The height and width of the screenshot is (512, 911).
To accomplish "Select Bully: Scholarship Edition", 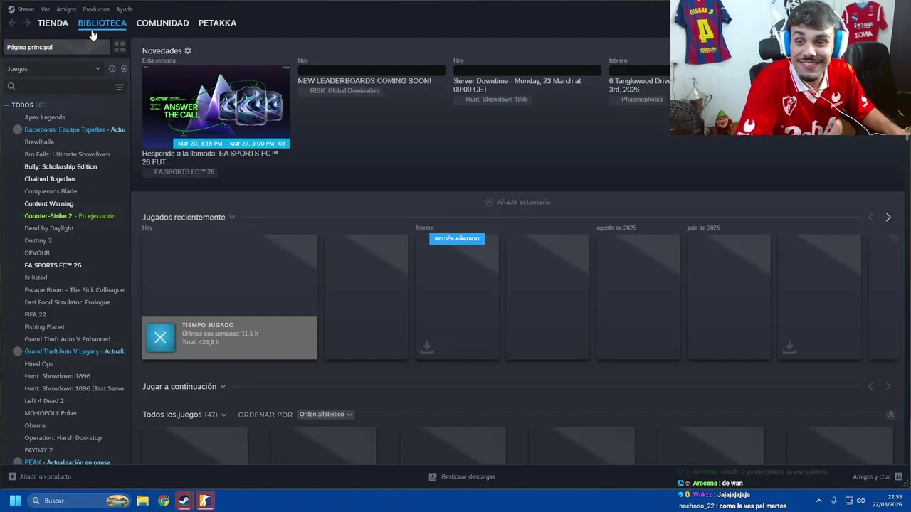I will pos(60,166).
